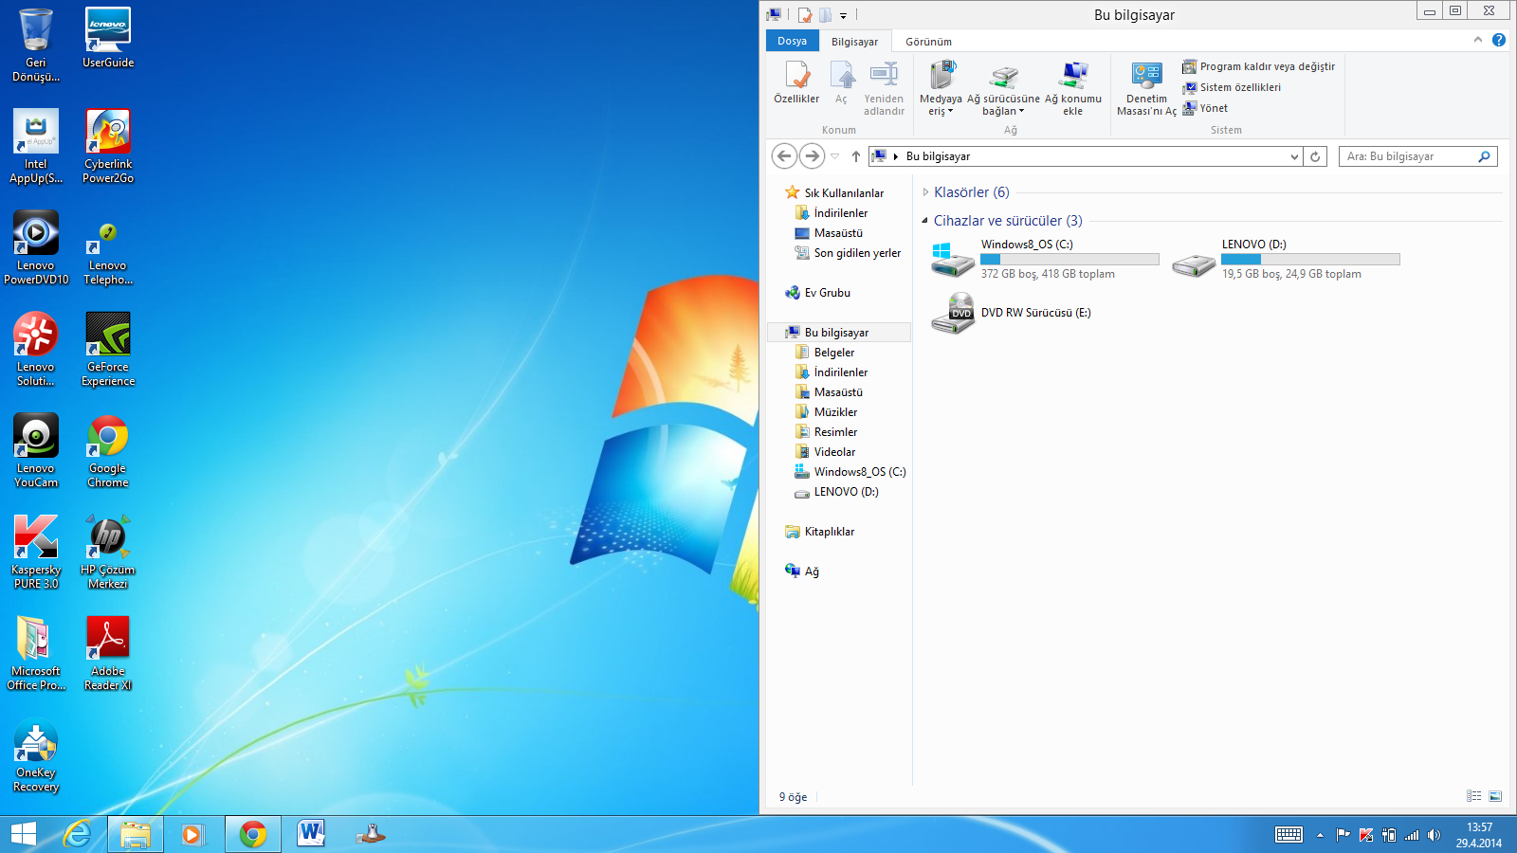Select the GeForce Experience desktop icon

(x=108, y=349)
